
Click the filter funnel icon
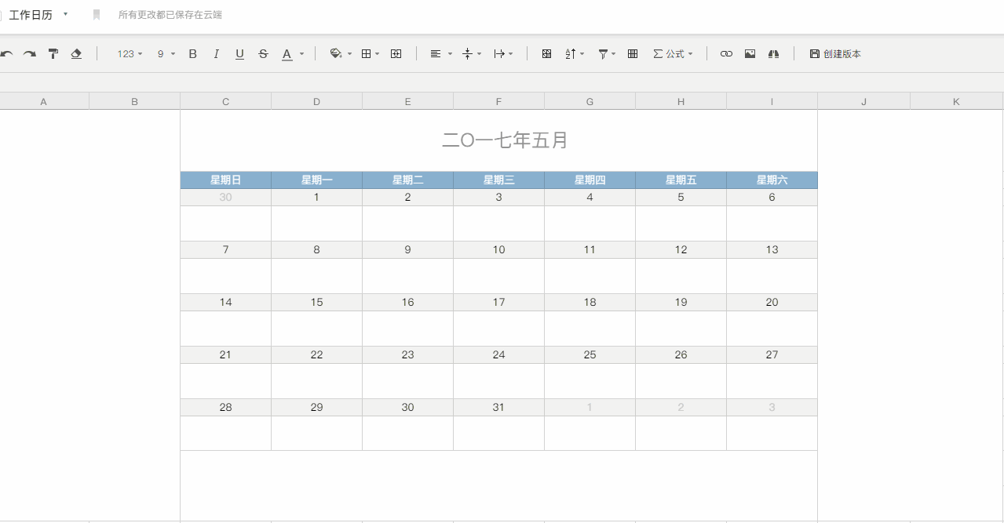[603, 54]
